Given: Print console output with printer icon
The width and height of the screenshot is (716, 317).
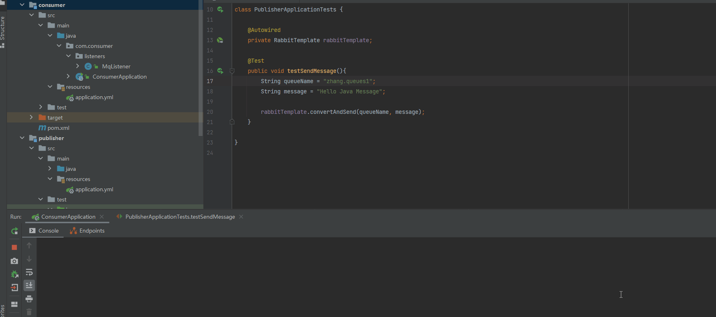Looking at the screenshot, I should 29,299.
